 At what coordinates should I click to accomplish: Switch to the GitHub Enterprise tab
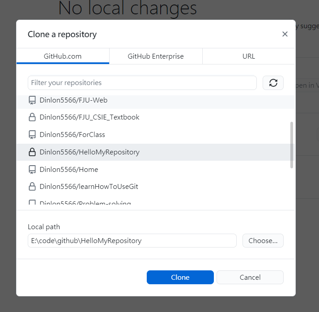pos(156,56)
